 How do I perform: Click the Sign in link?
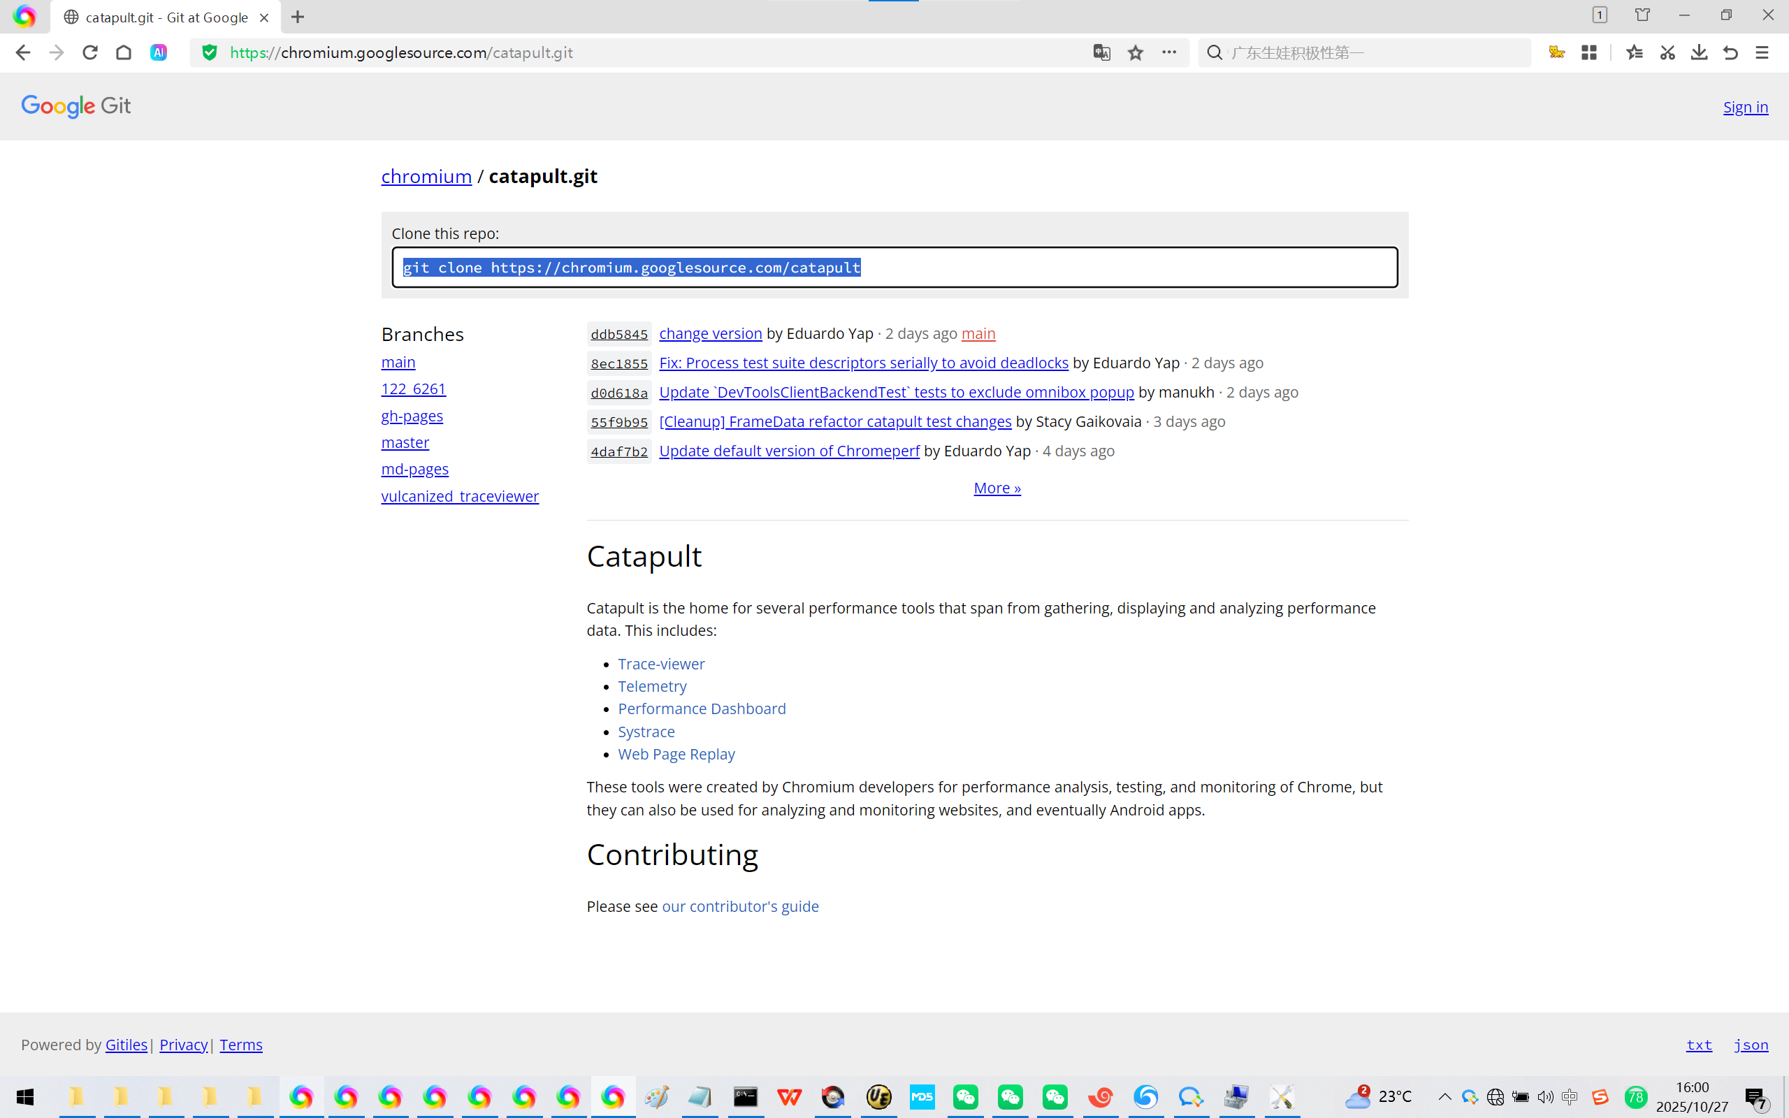1745,107
